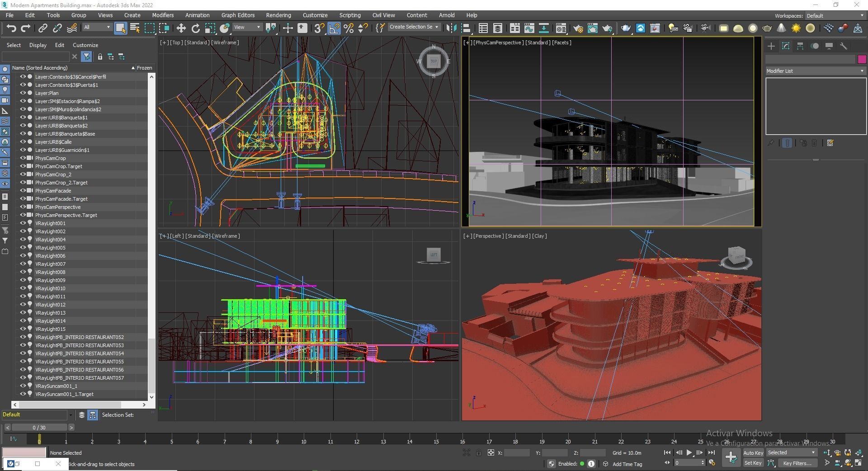Viewport: 868px width, 471px height.
Task: Click the Set Key button
Action: coord(753,463)
